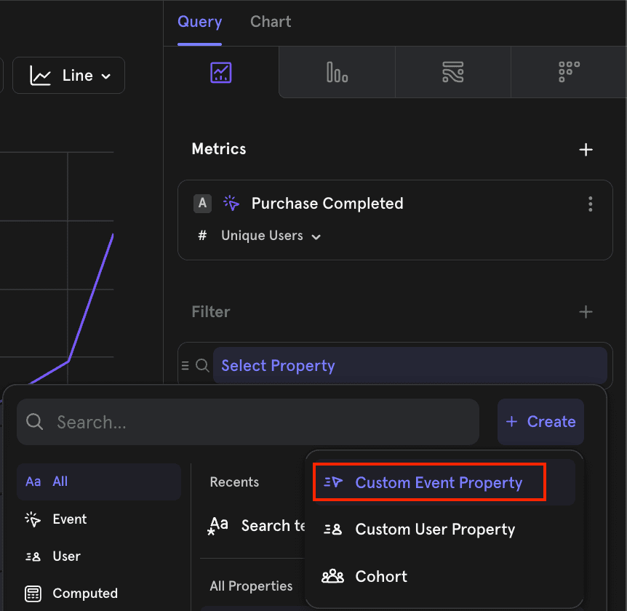This screenshot has width=627, height=611.
Task: Switch to the Chart tab
Action: pyautogui.click(x=271, y=22)
